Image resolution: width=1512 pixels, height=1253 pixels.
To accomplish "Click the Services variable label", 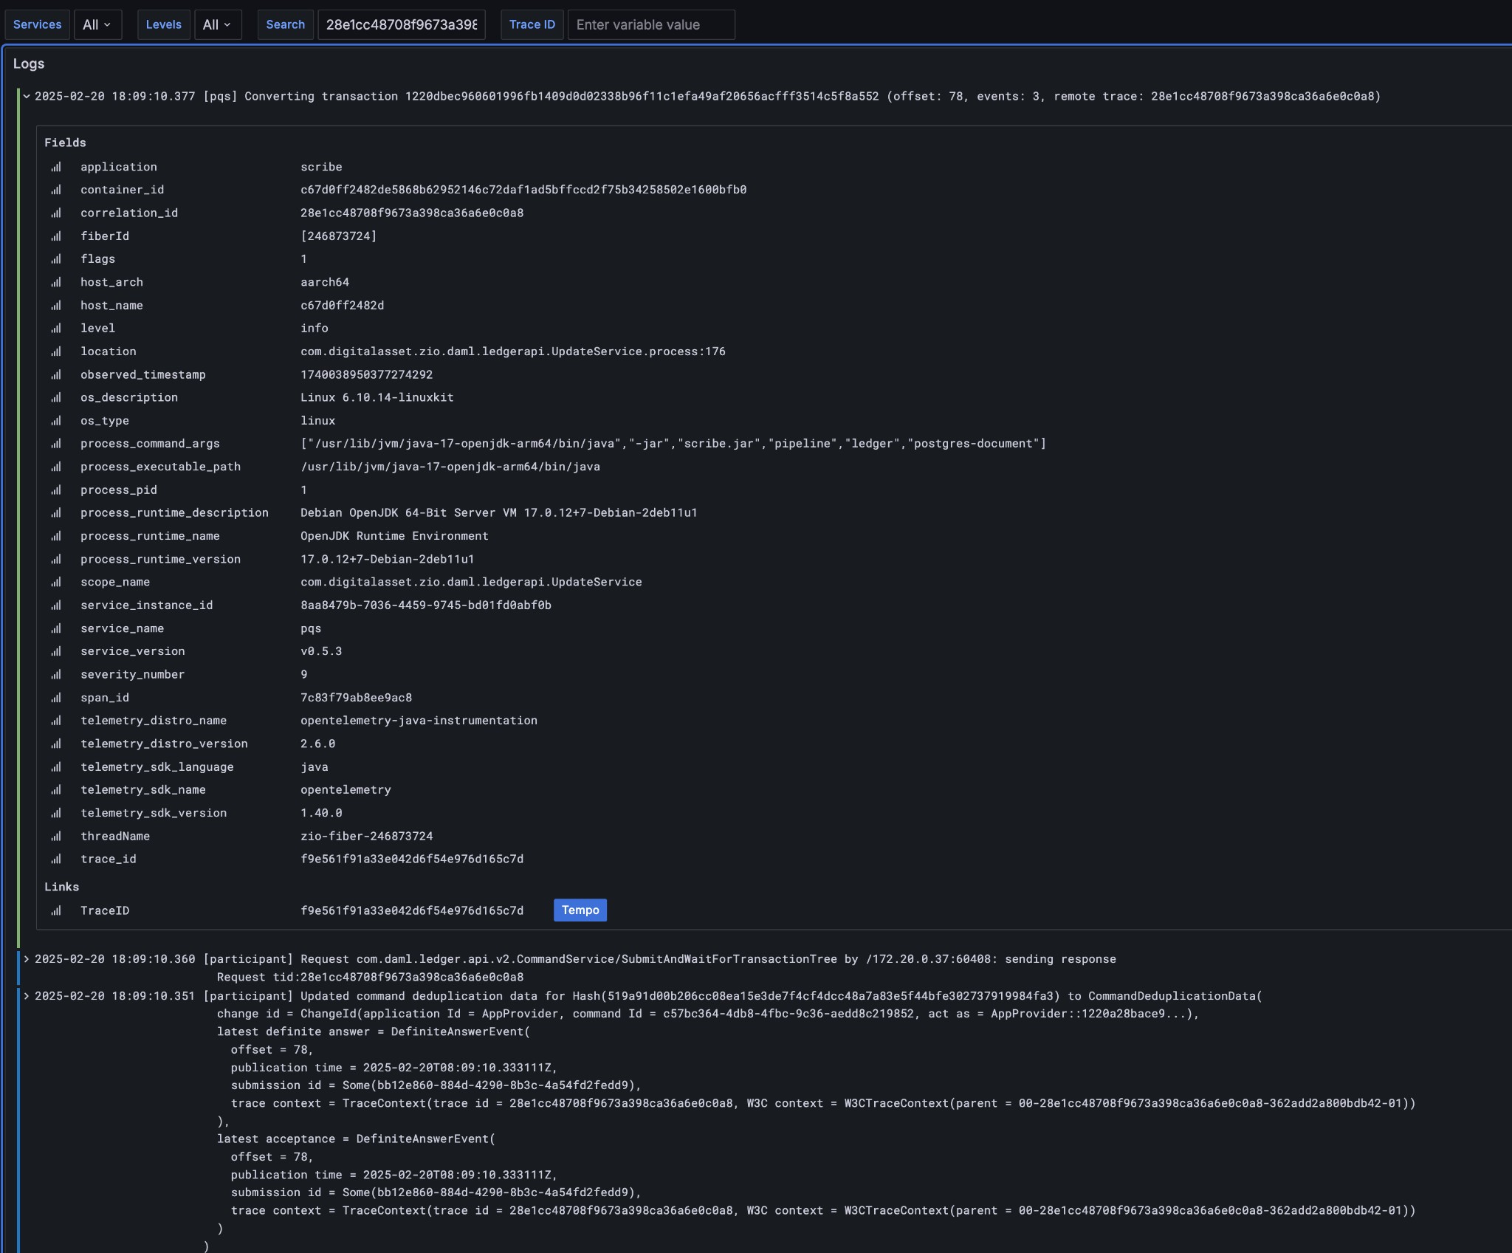I will pyautogui.click(x=37, y=24).
